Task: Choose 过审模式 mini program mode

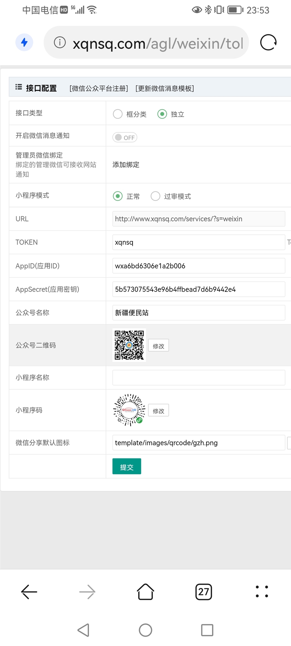Action: point(156,196)
